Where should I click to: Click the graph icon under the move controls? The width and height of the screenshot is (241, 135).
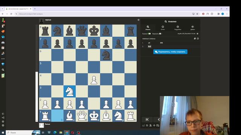click(143, 125)
